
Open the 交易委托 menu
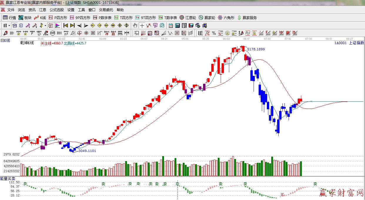pos(106,10)
